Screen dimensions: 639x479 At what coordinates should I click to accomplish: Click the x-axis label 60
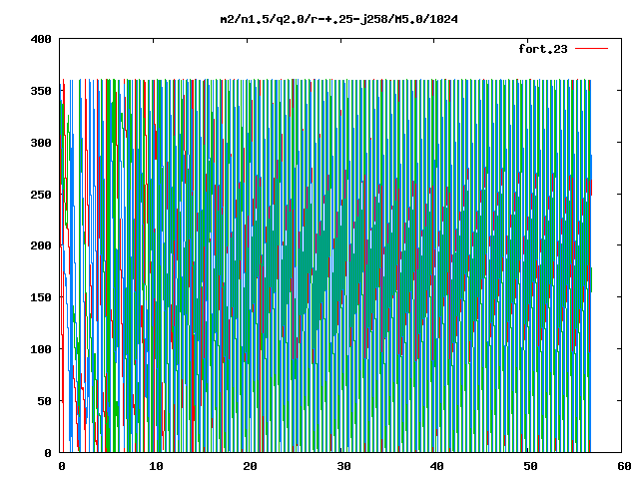(x=624, y=466)
